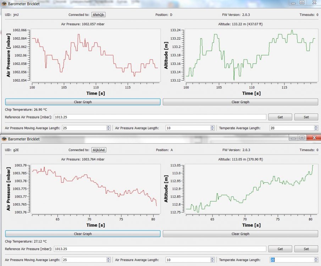The height and width of the screenshot is (266, 321).
Task: Open the connected device 6fehQb
Action: point(99,15)
